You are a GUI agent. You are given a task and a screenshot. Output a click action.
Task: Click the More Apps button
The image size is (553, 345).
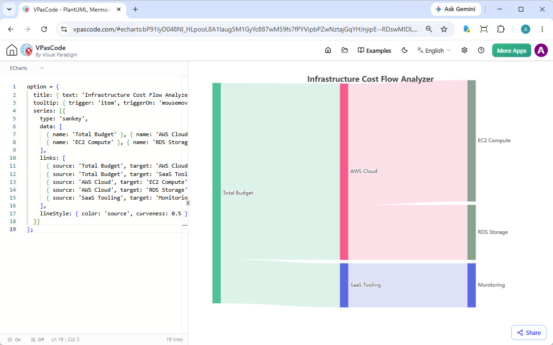[x=511, y=50]
